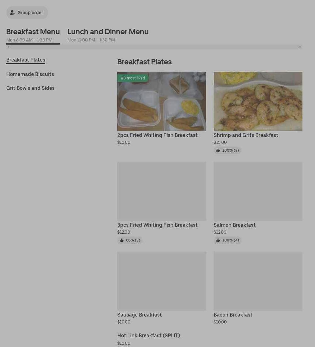Switch to the Breakfast Menu tab
Screen dimensions: 315x347
coord(33,32)
